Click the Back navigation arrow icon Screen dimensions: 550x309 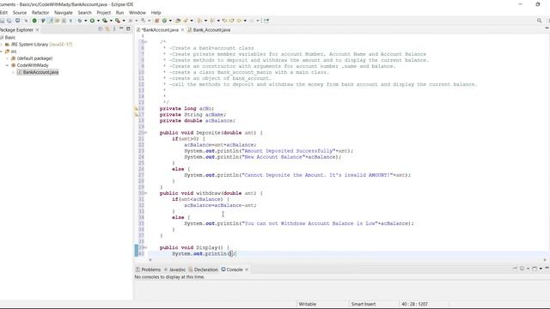coord(239,21)
